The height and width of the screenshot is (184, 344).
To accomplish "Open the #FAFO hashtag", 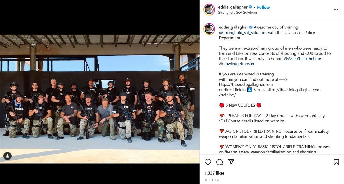I will click(x=289, y=59).
